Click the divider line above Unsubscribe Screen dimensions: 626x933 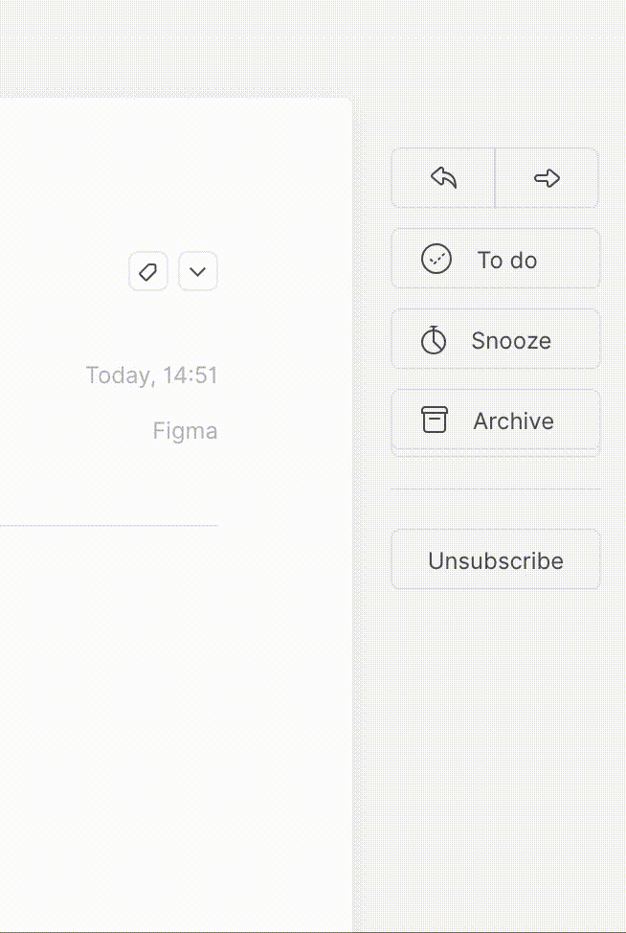tap(496, 489)
